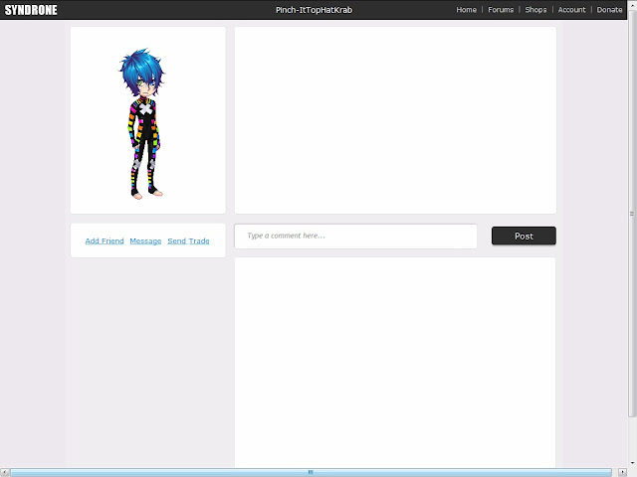Click the SYNDRONE site logo

tap(31, 10)
